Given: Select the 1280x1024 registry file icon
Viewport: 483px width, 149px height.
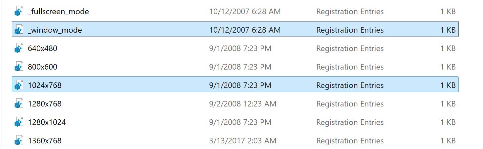Looking at the screenshot, I should 18,122.
